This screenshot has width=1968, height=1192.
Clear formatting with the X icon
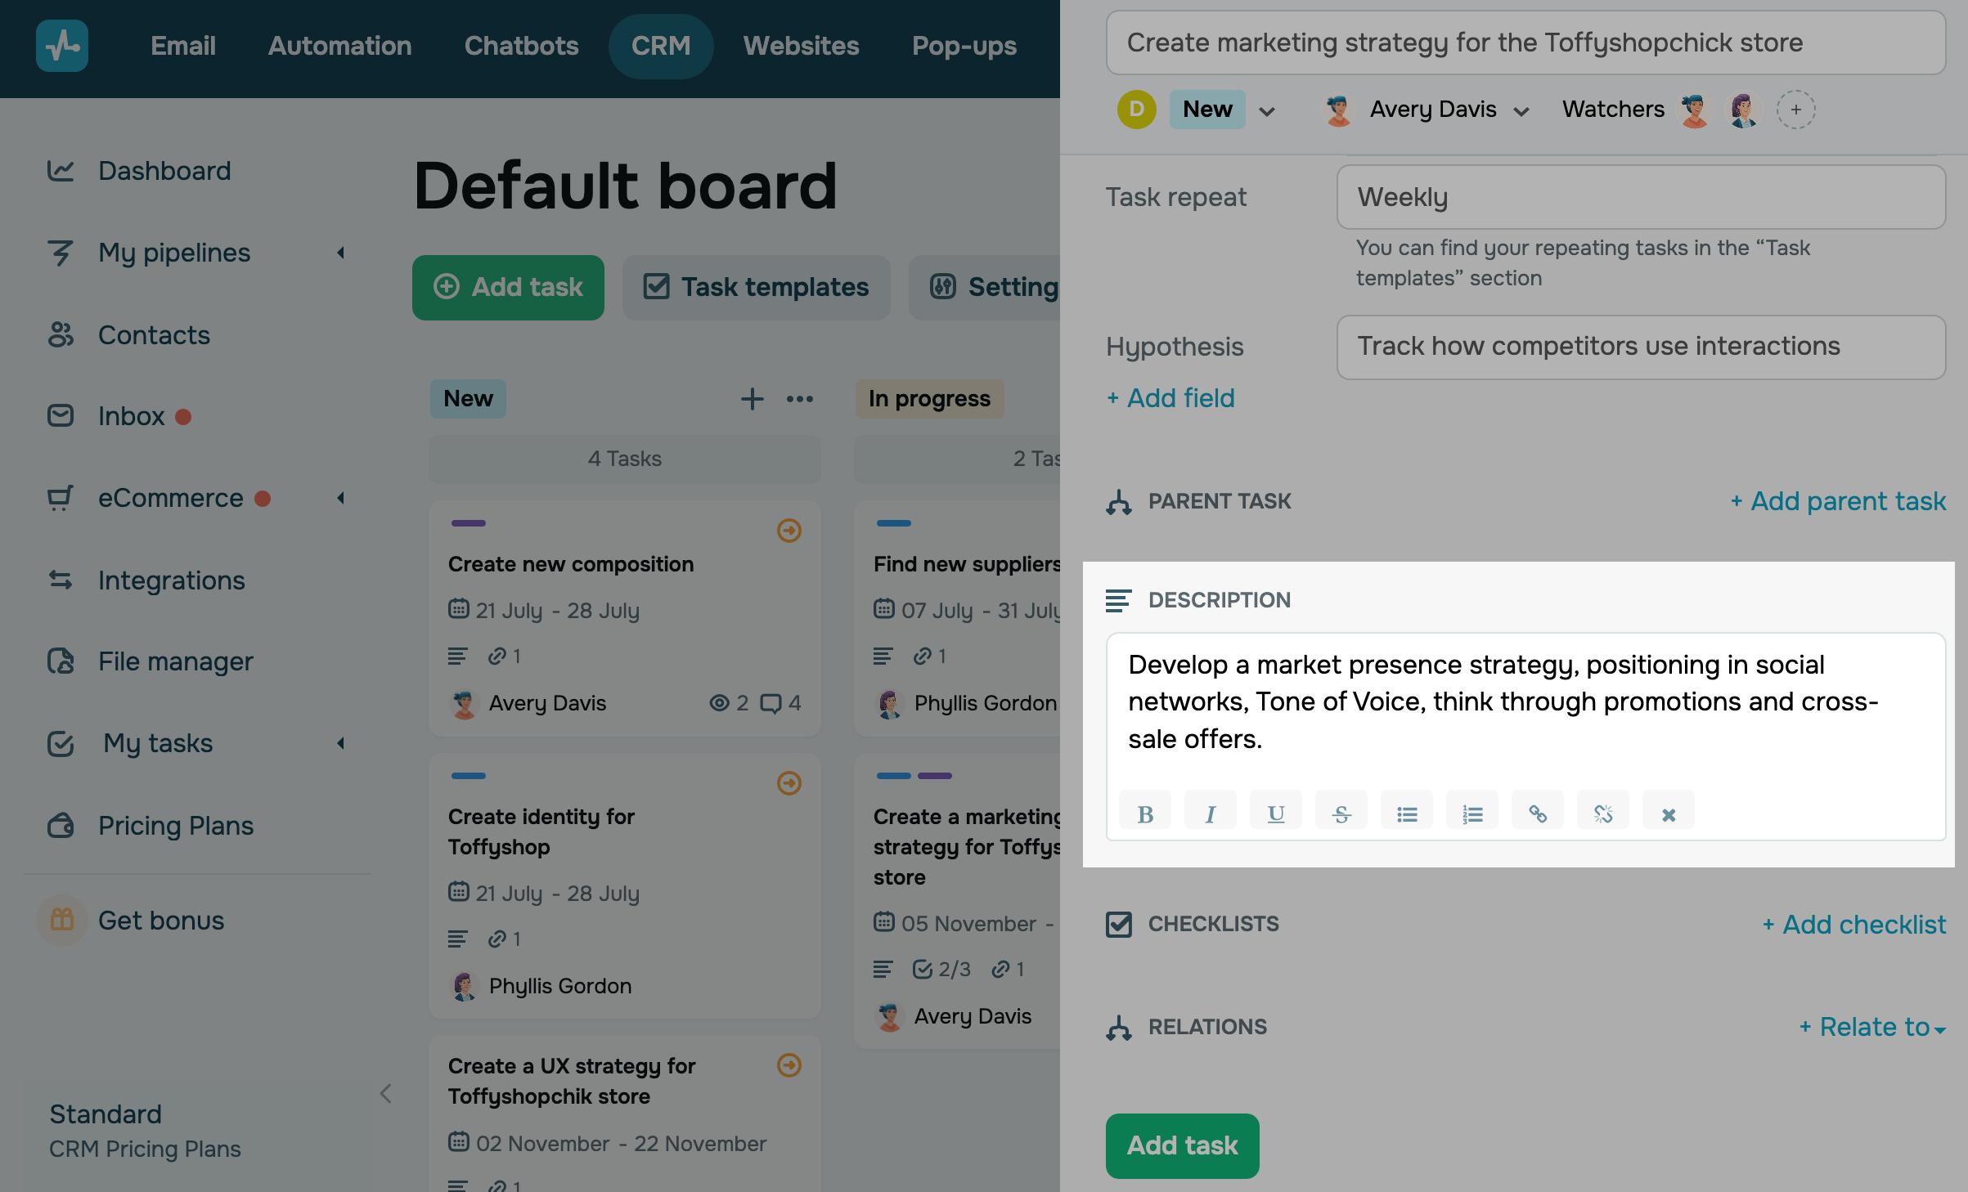tap(1668, 813)
